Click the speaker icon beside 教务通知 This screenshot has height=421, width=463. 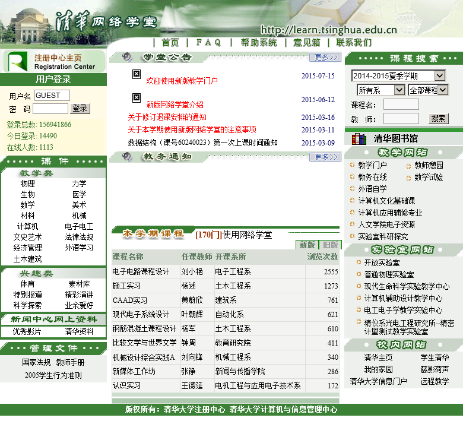127,157
